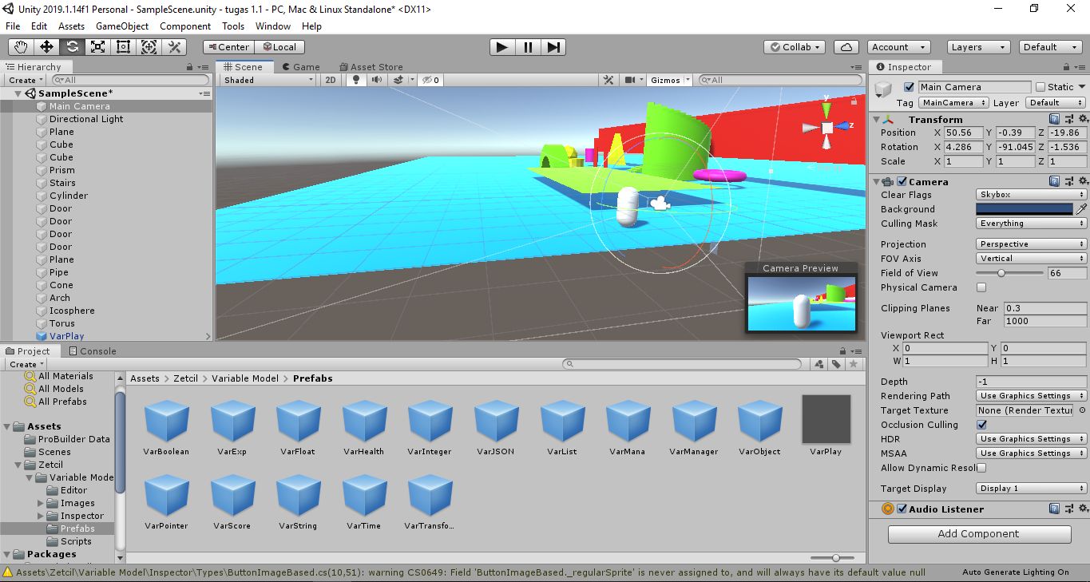Click the Transform component settings gear
The image size is (1090, 582).
(x=1084, y=118)
